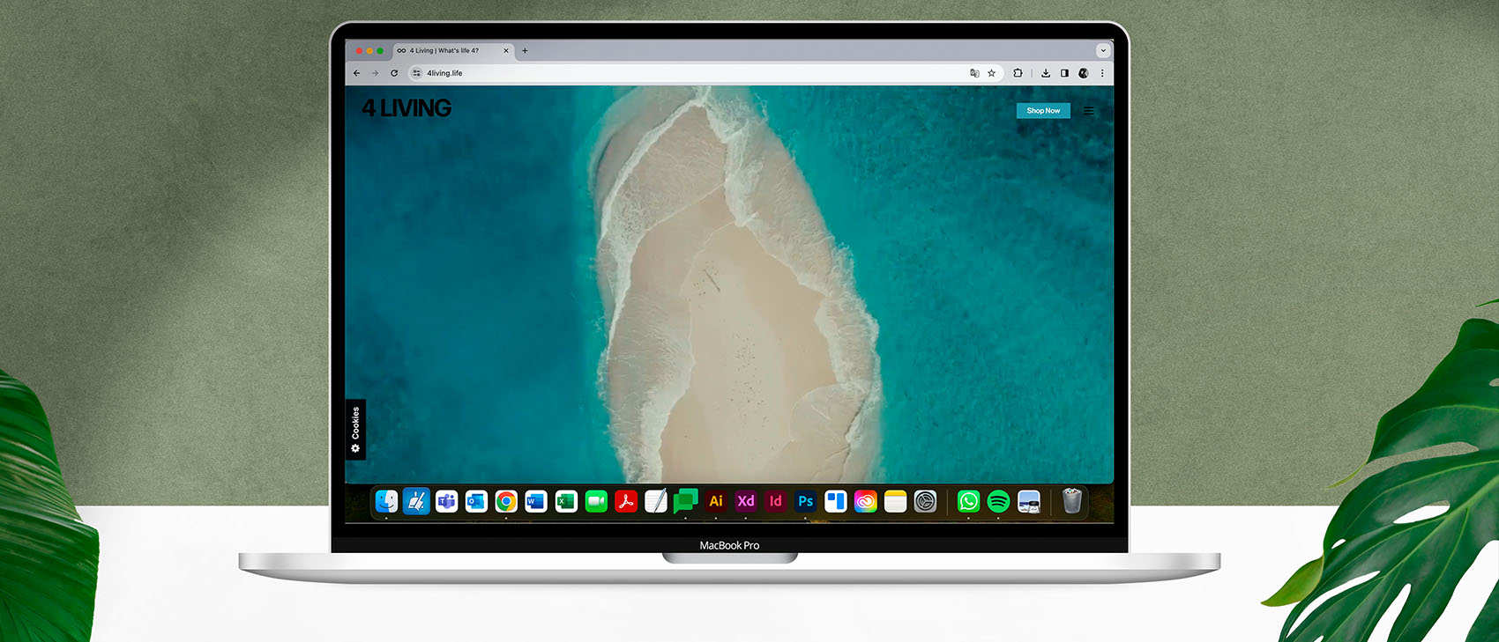Viewport: 1499px width, 642px height.
Task: Click the Shop Now button
Action: 1042,111
